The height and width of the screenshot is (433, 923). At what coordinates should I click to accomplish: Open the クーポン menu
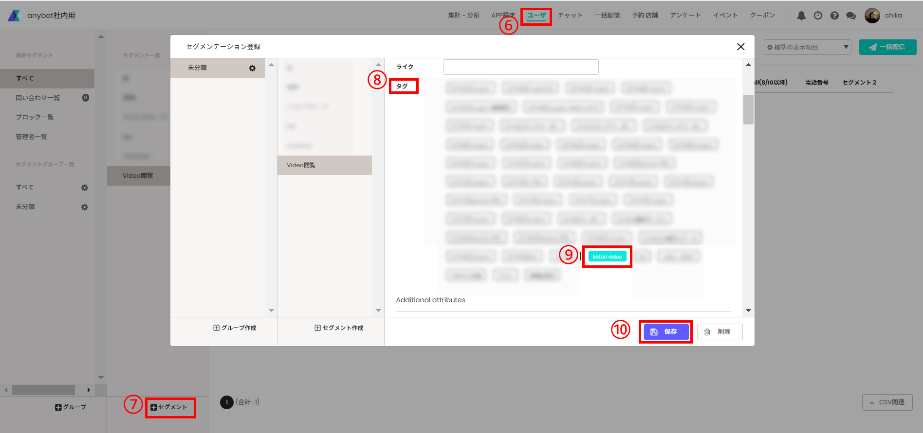point(762,16)
